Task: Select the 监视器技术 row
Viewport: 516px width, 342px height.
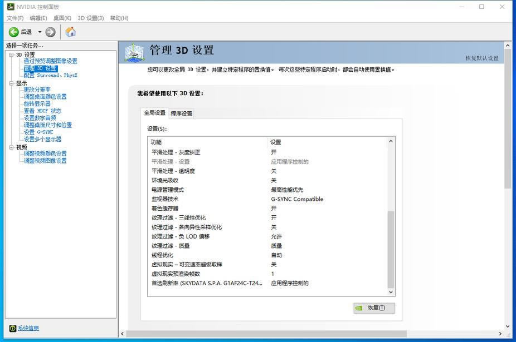Action: click(268, 199)
